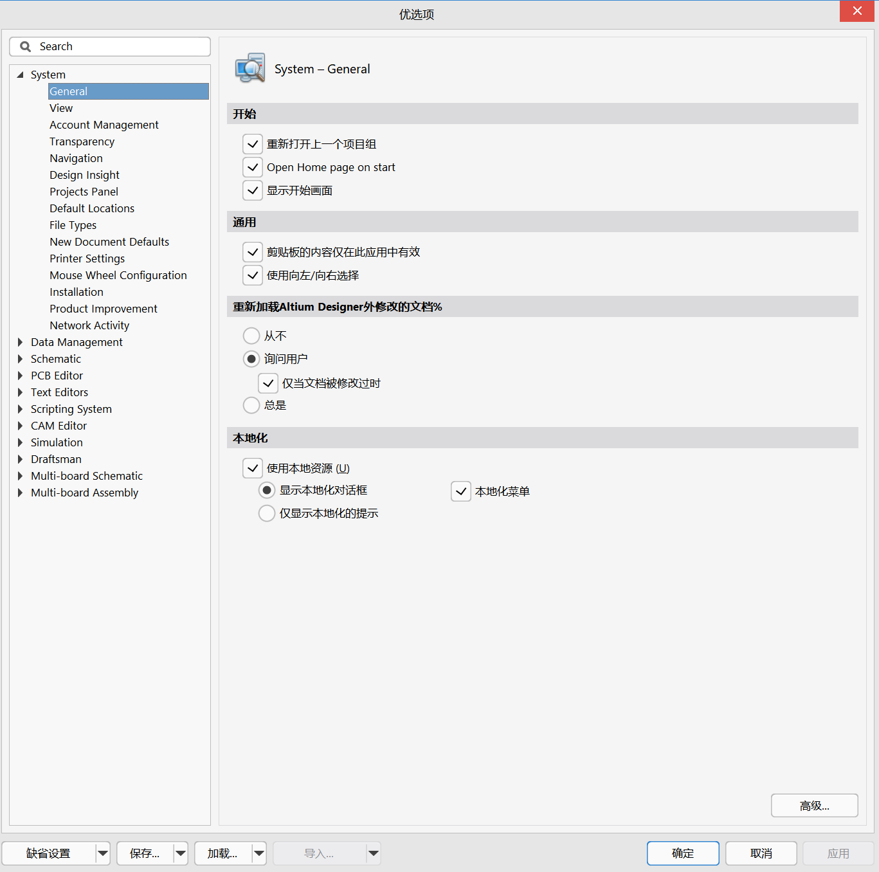Open File Types page
The image size is (879, 872).
[73, 225]
